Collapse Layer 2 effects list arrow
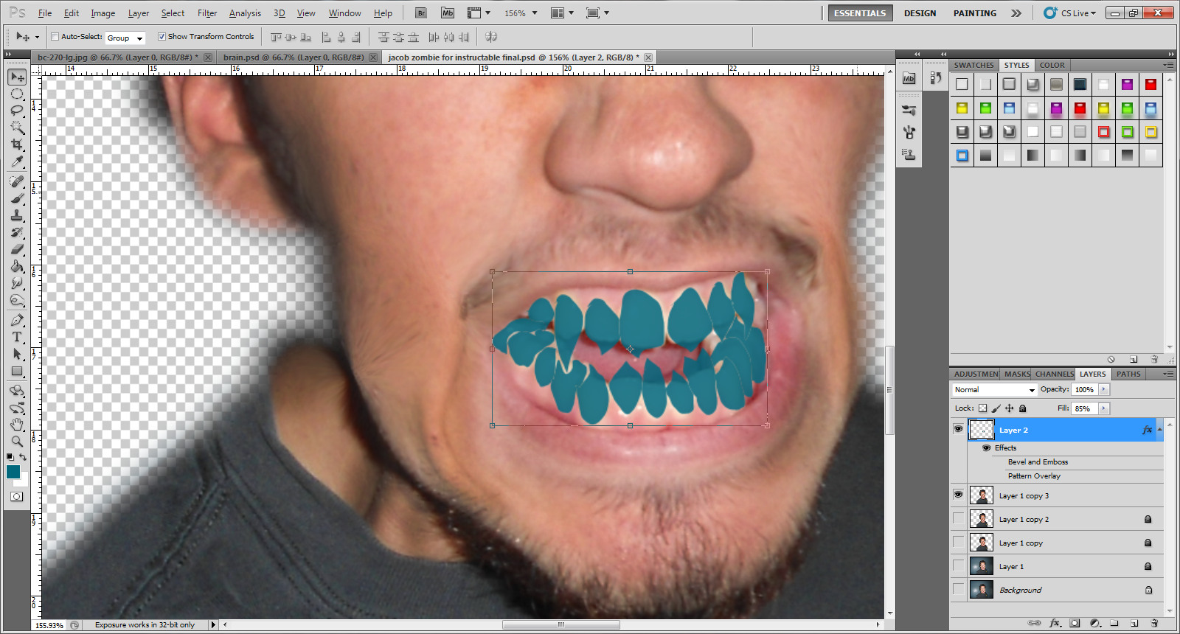Image resolution: width=1180 pixels, height=634 pixels. click(x=1159, y=429)
